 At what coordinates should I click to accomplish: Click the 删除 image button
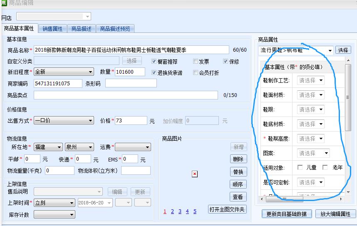click(238, 159)
